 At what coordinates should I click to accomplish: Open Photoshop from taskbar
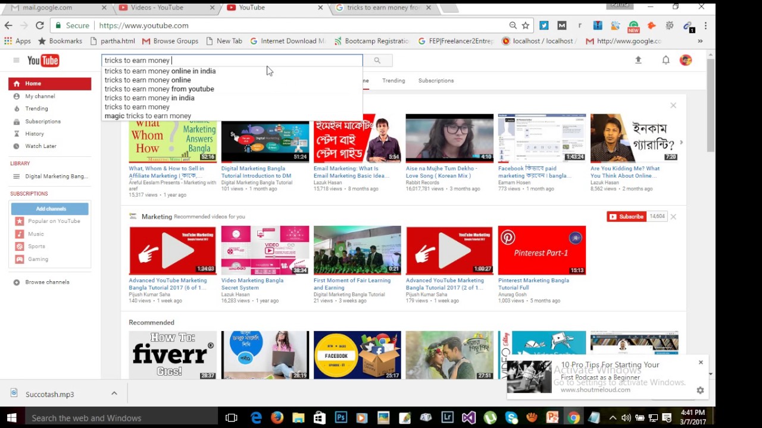pyautogui.click(x=341, y=418)
